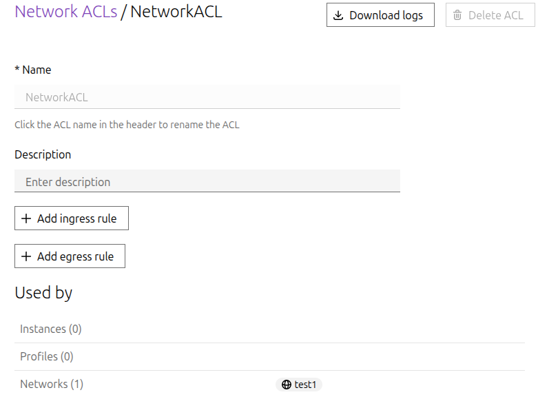The image size is (538, 408).
Task: Click the plus icon beside egress rule
Action: click(x=26, y=256)
